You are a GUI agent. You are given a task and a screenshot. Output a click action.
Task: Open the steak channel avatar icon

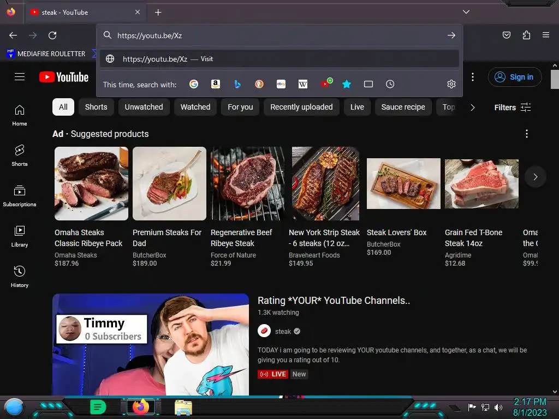pyautogui.click(x=264, y=331)
